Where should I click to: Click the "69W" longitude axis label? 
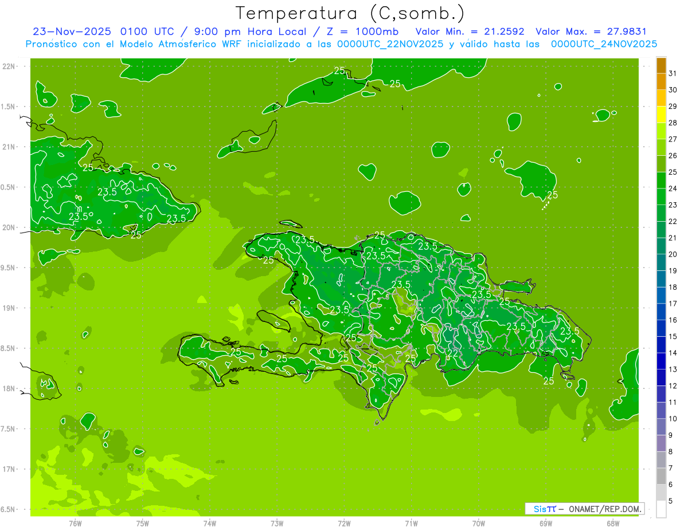(546, 523)
